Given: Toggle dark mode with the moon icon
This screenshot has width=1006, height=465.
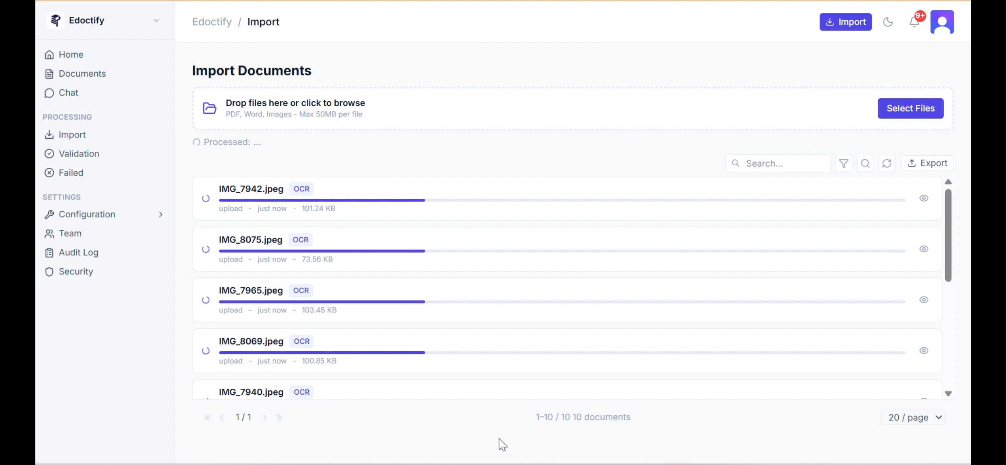Looking at the screenshot, I should [888, 22].
